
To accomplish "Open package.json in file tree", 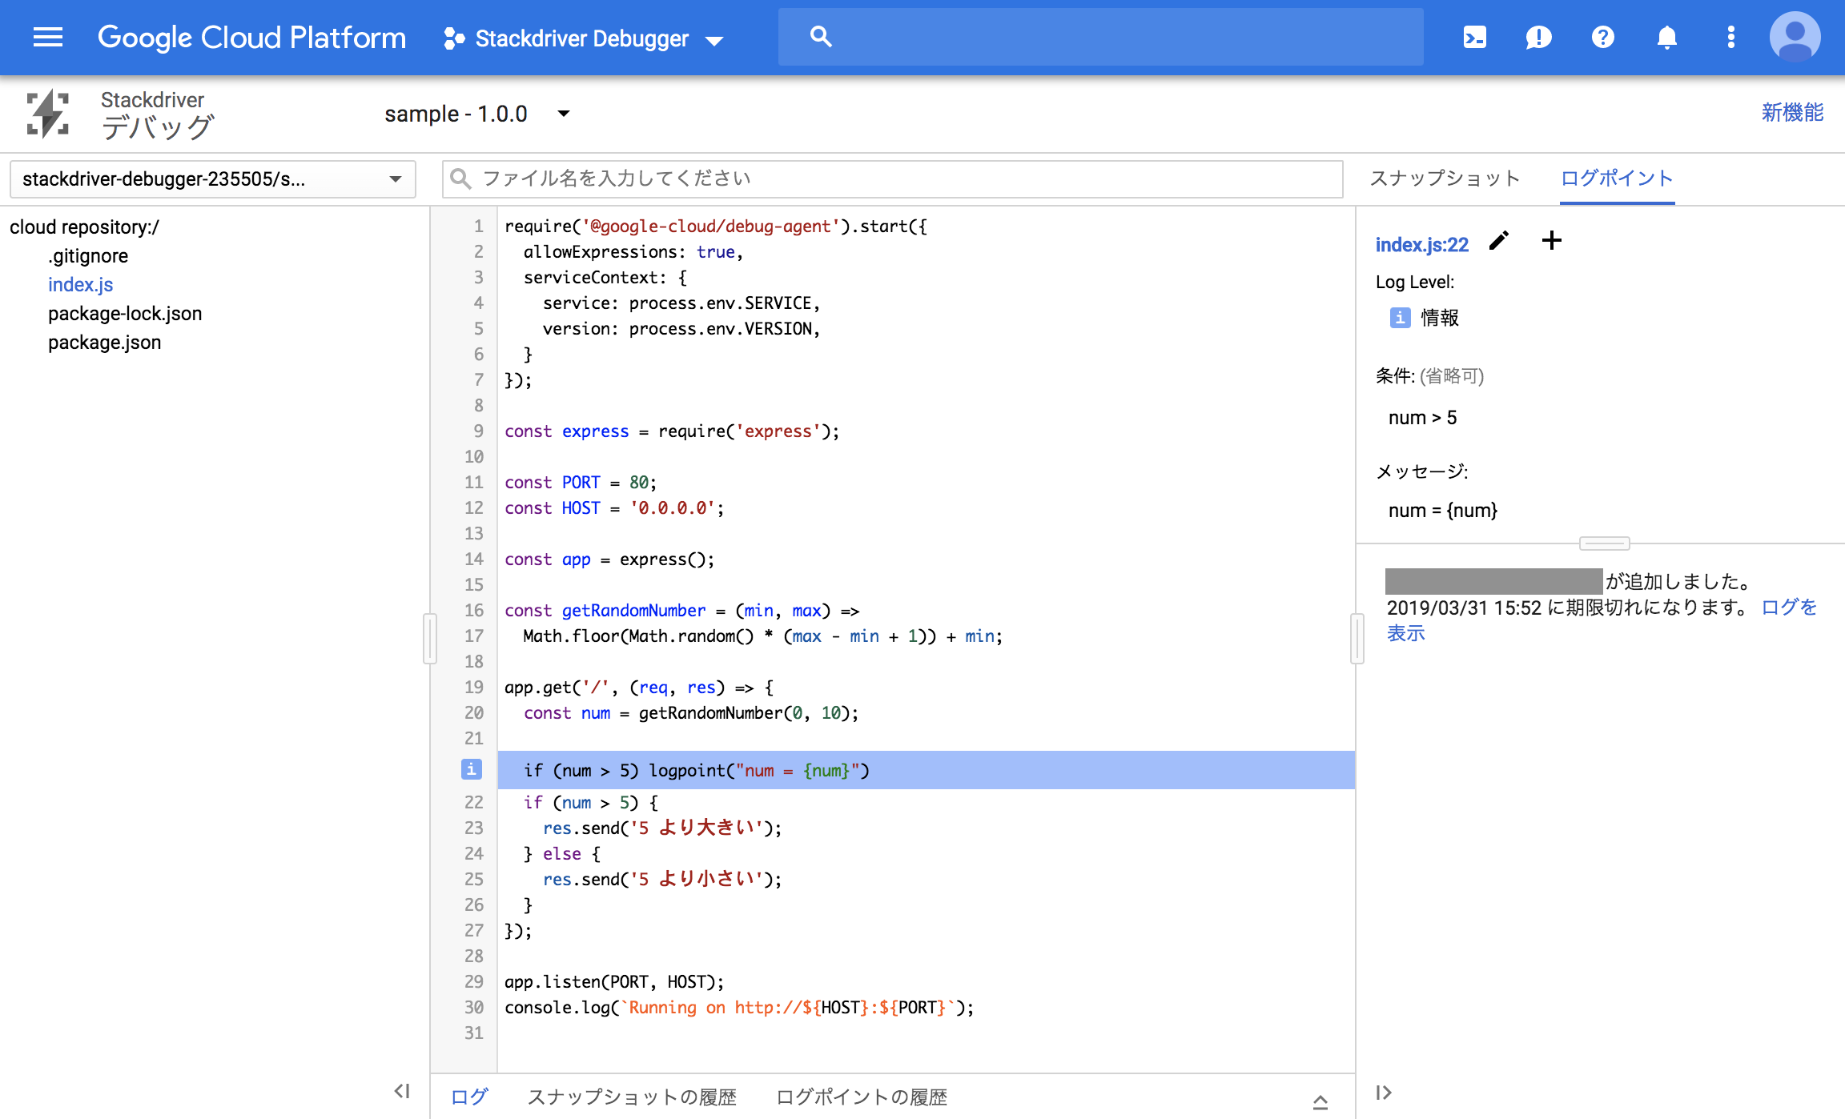I will click(x=104, y=343).
